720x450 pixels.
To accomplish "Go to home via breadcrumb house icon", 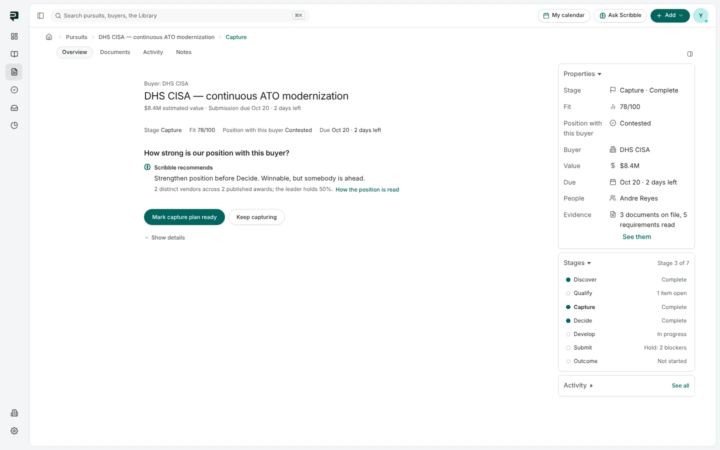I will (49, 37).
